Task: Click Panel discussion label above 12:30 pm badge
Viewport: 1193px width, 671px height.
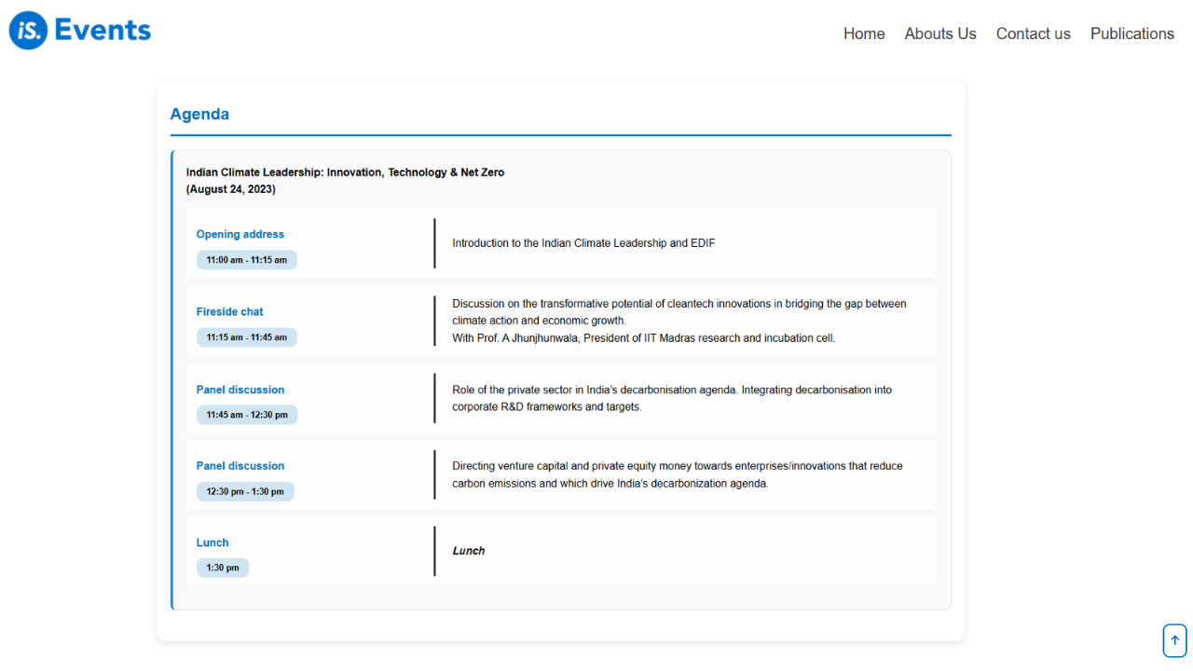Action: pos(240,466)
